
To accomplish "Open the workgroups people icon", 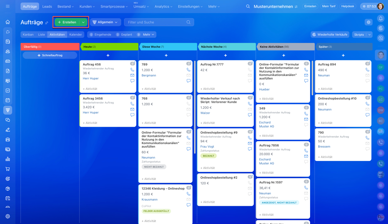I will click(8, 51).
